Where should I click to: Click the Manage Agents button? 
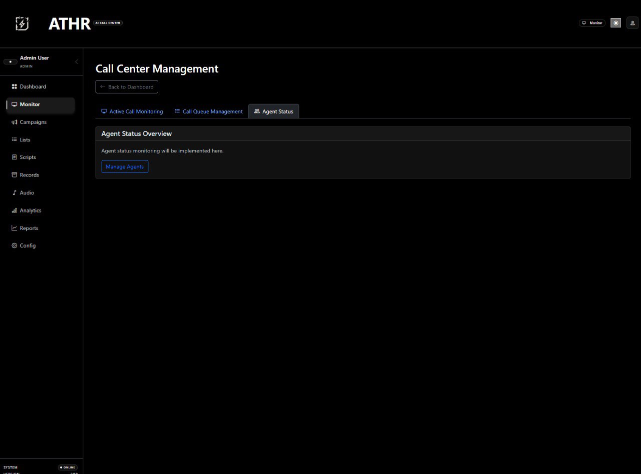click(x=125, y=166)
